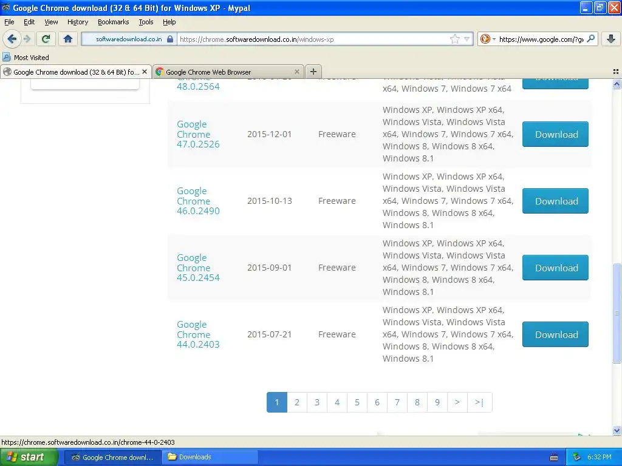The height and width of the screenshot is (466, 622).
Task: Go to pagination page 4
Action: click(337, 402)
